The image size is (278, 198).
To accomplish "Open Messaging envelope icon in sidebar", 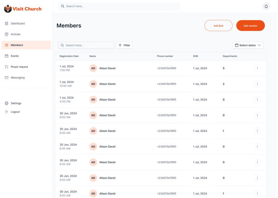I will (x=7, y=78).
